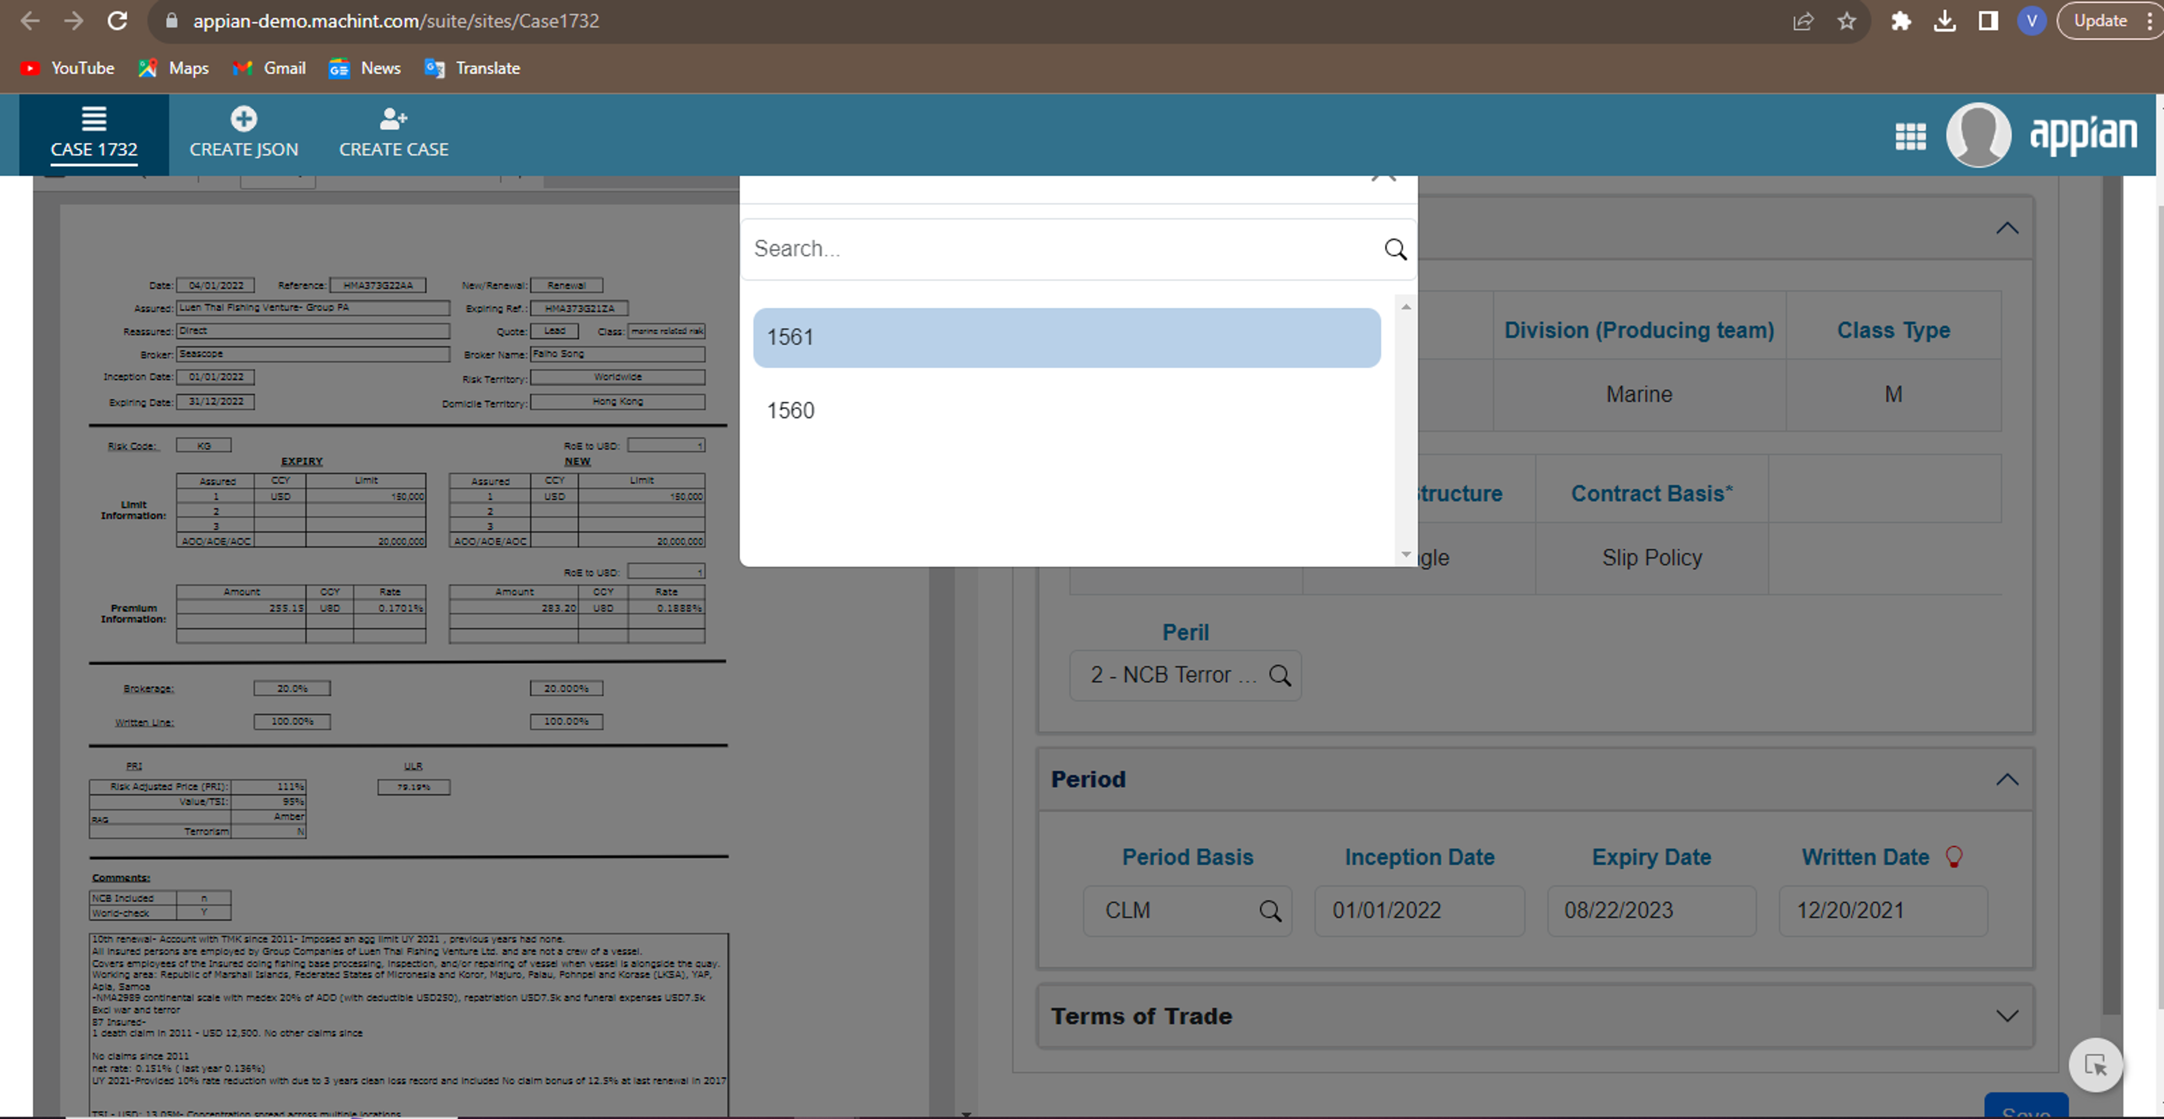Open the Chrome profile avatar V
The image size is (2164, 1119).
(2031, 21)
